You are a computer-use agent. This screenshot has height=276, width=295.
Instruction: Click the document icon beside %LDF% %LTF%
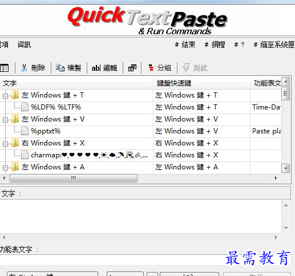coord(25,107)
